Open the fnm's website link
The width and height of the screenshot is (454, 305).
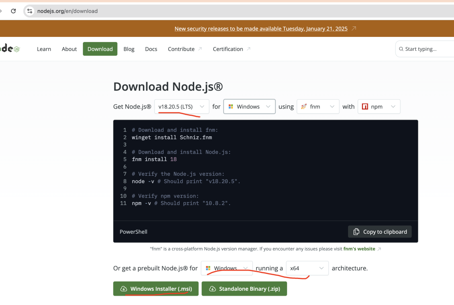click(359, 249)
